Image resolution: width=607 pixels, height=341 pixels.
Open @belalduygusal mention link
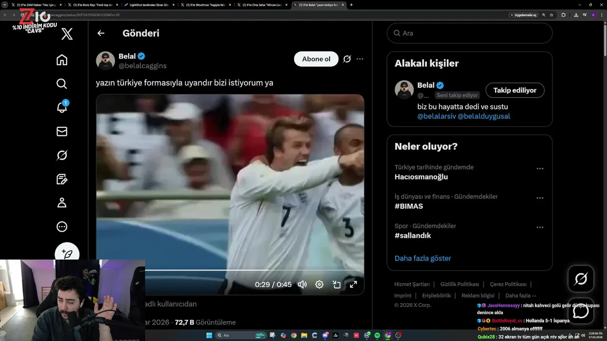[484, 116]
